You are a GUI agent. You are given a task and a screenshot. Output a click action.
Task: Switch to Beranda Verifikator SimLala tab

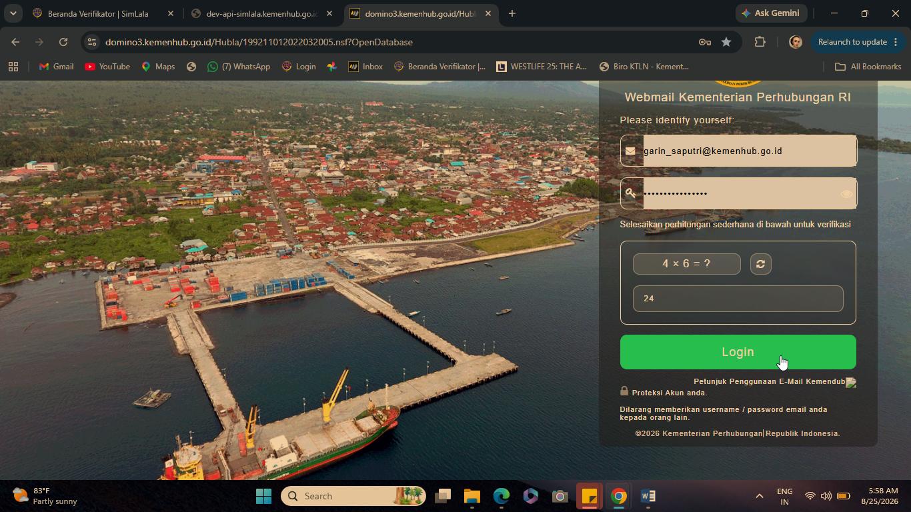coord(97,13)
